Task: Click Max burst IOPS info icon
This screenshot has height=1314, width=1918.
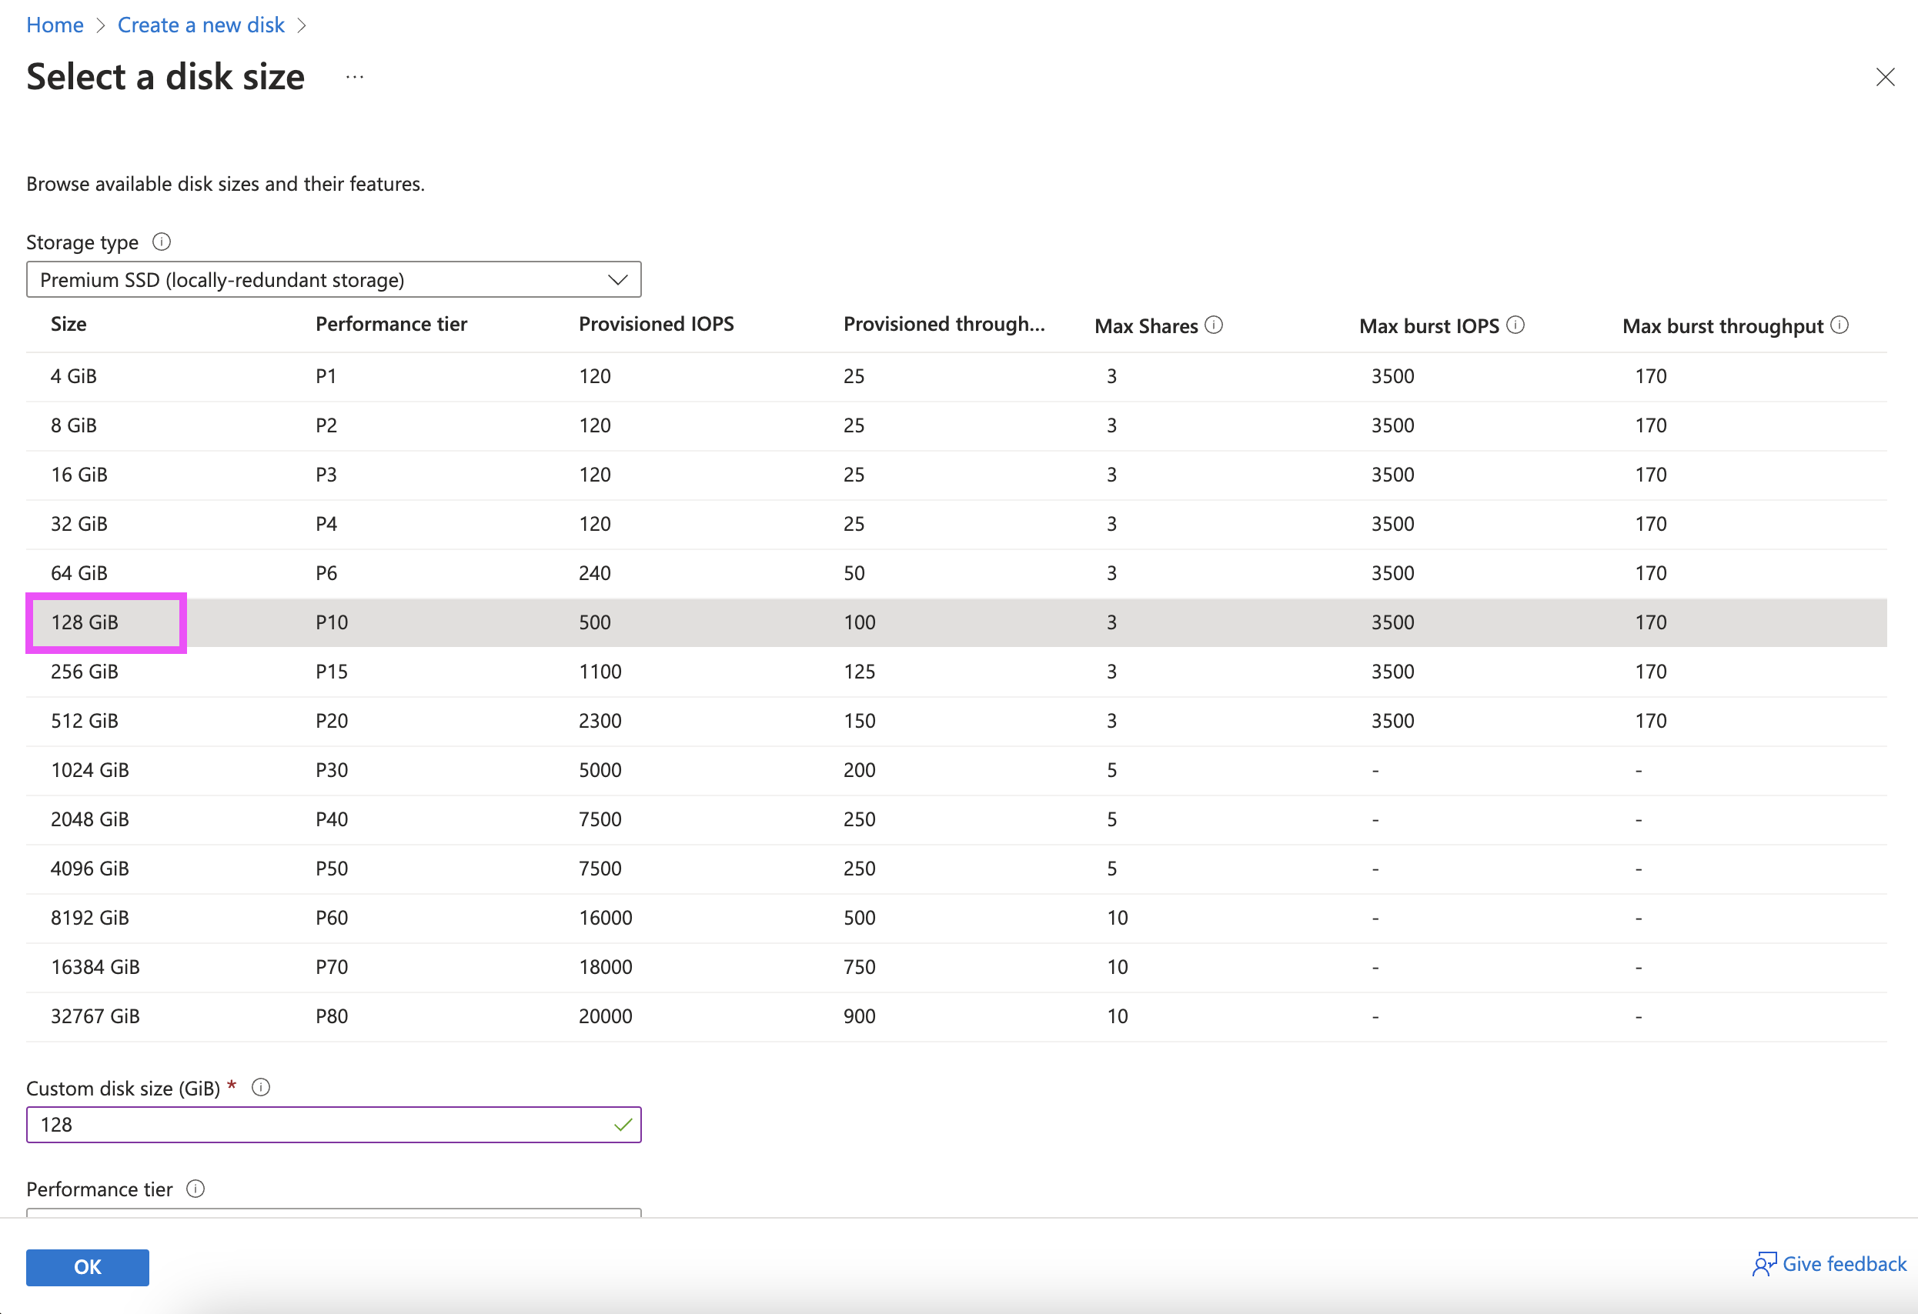Action: [x=1515, y=325]
